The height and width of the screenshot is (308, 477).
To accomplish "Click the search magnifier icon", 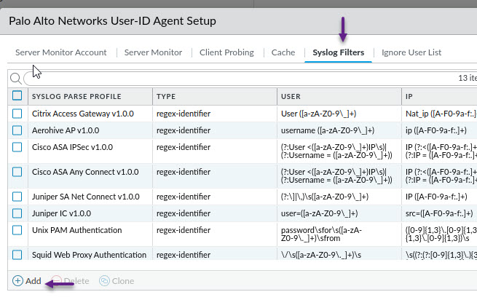I will click(15, 79).
